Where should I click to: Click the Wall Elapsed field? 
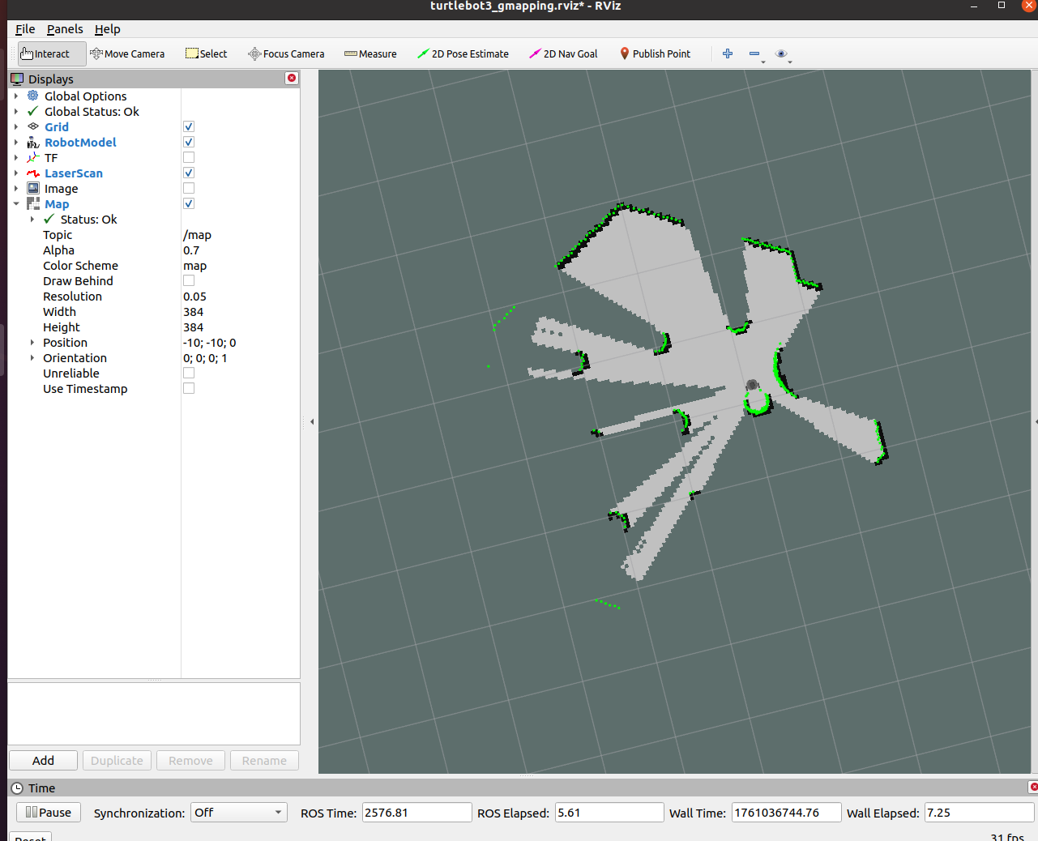[x=980, y=813]
